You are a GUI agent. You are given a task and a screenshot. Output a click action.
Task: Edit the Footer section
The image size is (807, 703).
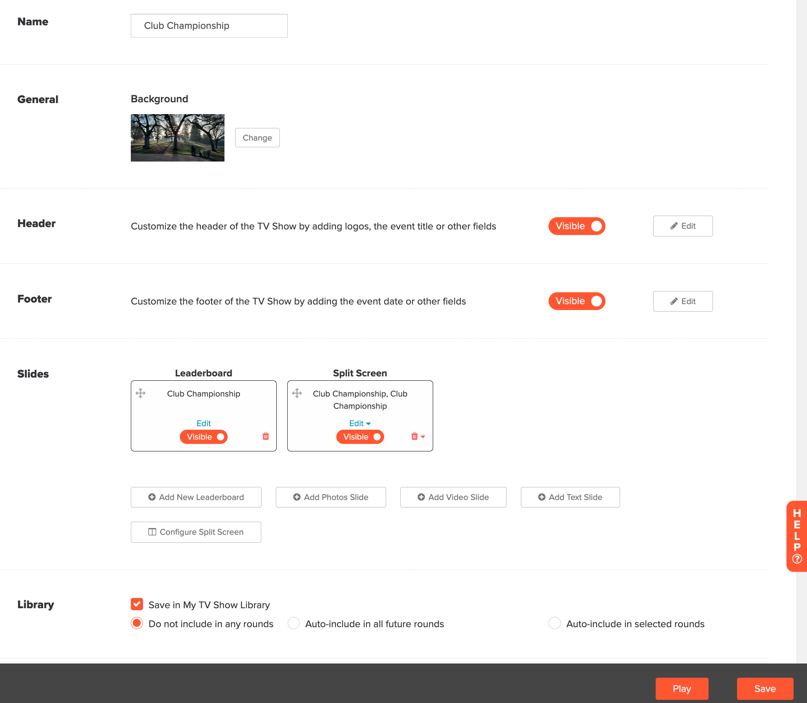[x=683, y=301]
